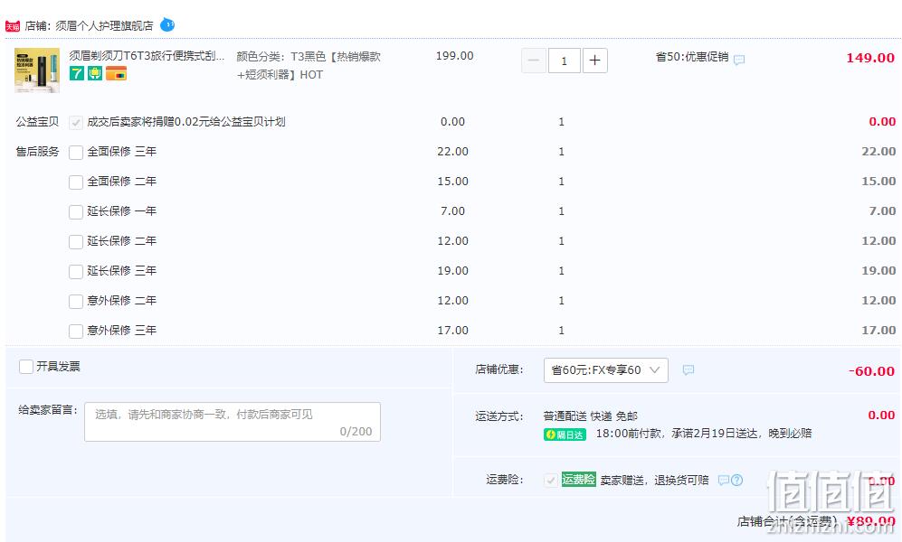Image resolution: width=902 pixels, height=542 pixels.
Task: Check 全面保修 三年 warranty option
Action: coord(76,152)
